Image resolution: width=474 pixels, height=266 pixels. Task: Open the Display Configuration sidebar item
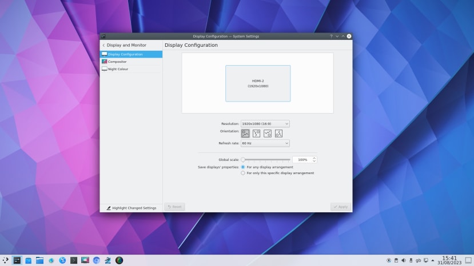[x=131, y=54]
